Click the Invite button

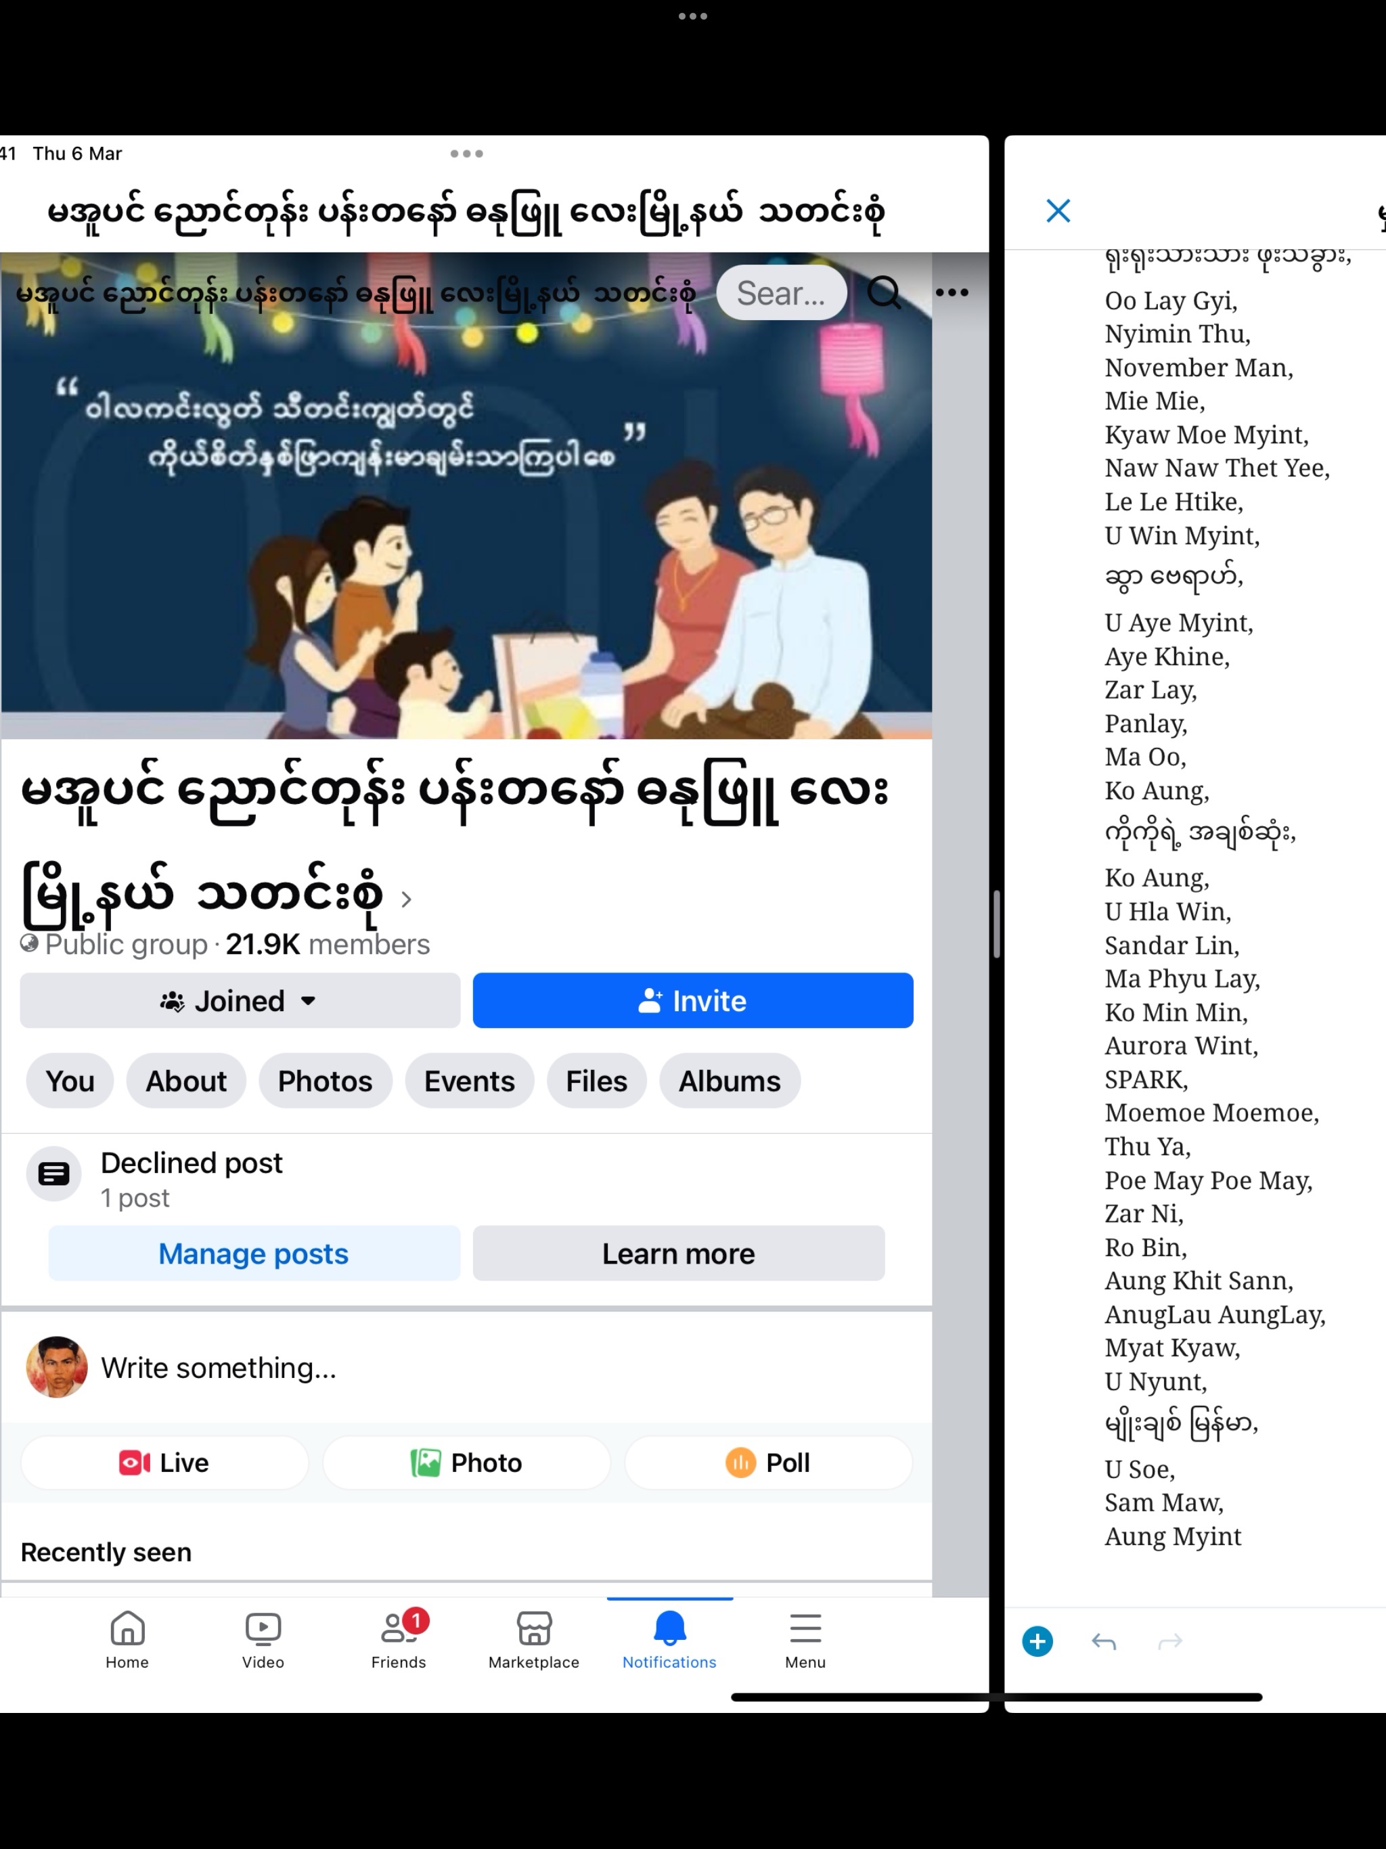click(x=693, y=1000)
